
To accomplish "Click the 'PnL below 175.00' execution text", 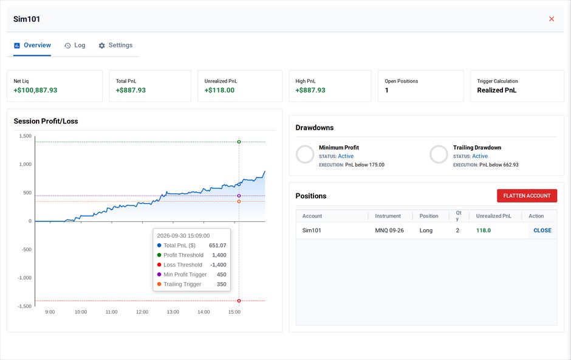I will click(364, 165).
